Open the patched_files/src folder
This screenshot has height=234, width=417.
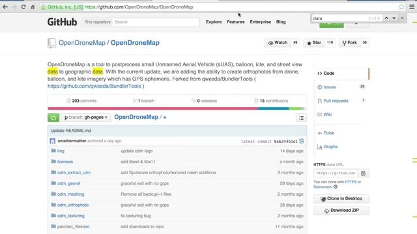pyautogui.click(x=74, y=227)
